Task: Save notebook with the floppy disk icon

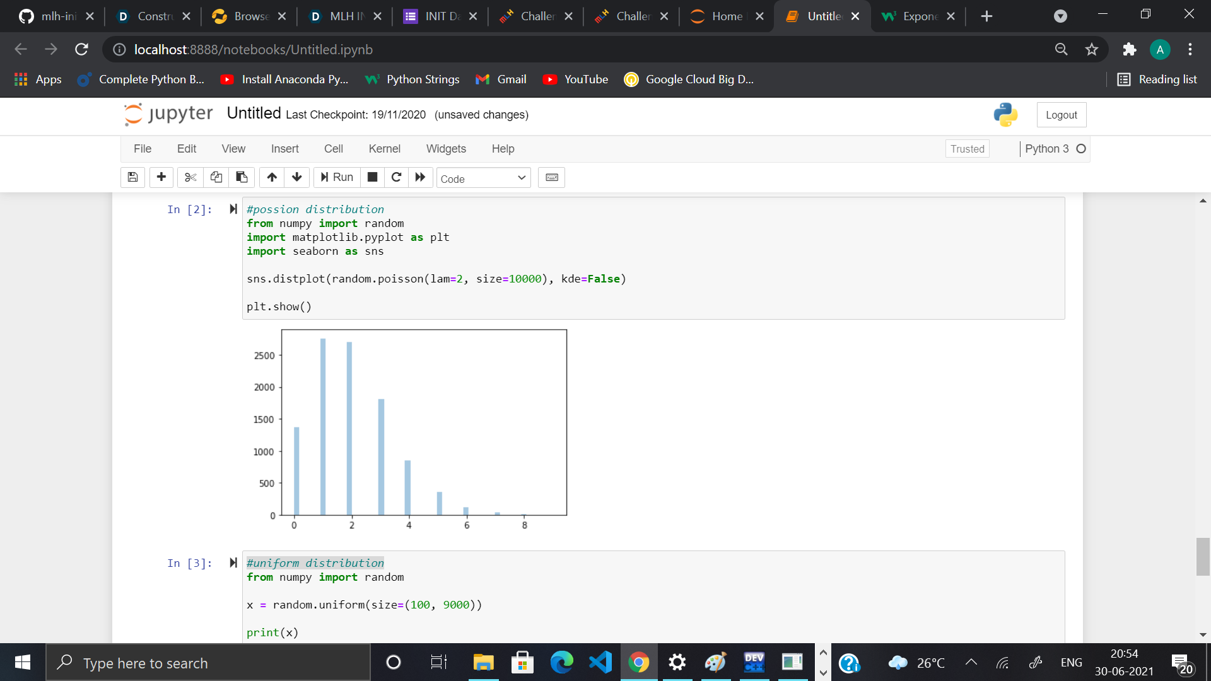Action: (x=132, y=177)
